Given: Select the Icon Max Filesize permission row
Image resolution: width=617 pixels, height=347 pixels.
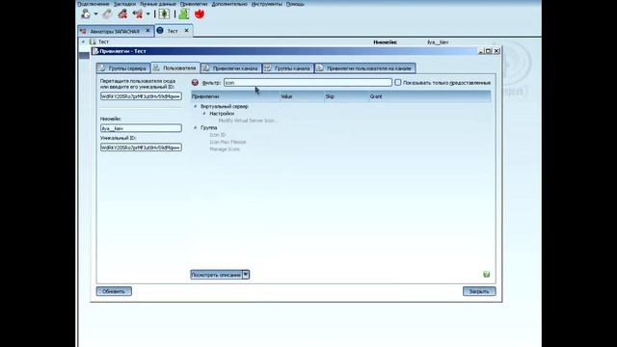Looking at the screenshot, I should (x=228, y=142).
